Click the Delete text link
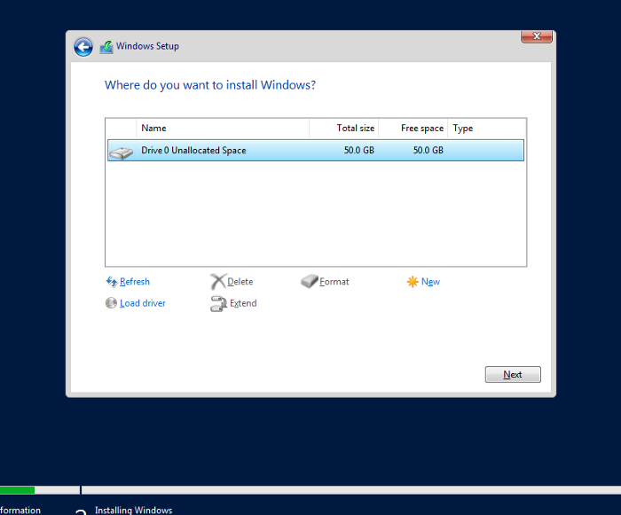The width and height of the screenshot is (621, 515). click(x=240, y=282)
